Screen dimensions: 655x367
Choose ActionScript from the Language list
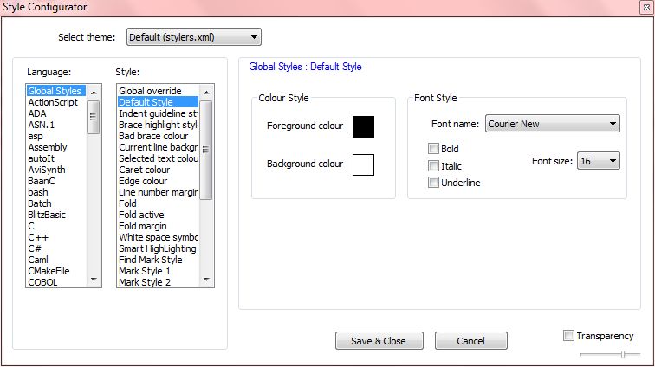(x=53, y=102)
